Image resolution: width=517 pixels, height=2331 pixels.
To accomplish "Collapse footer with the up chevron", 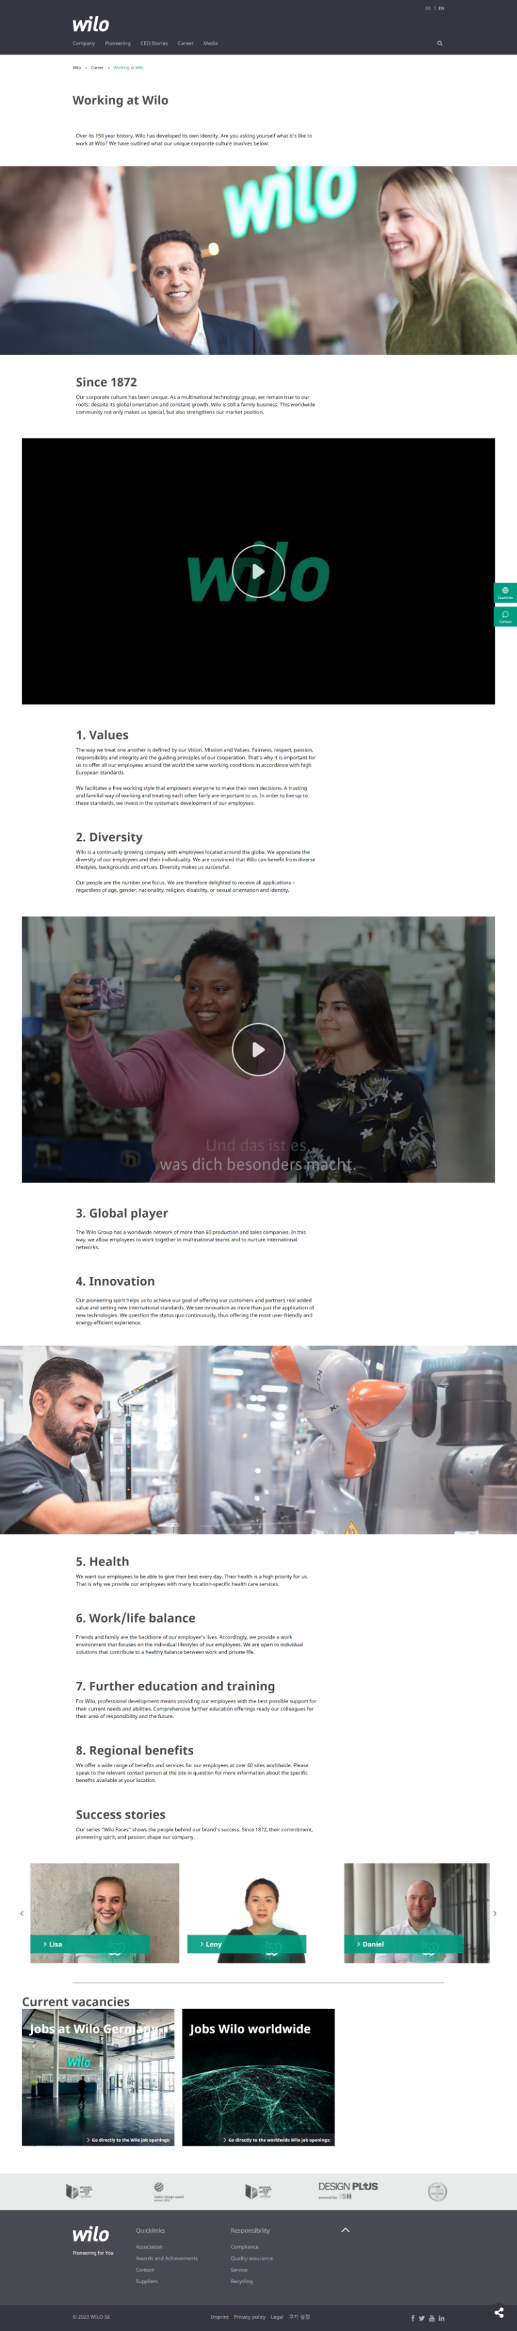I will [345, 2230].
